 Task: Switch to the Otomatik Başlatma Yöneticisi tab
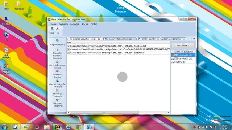pyautogui.click(x=119, y=39)
